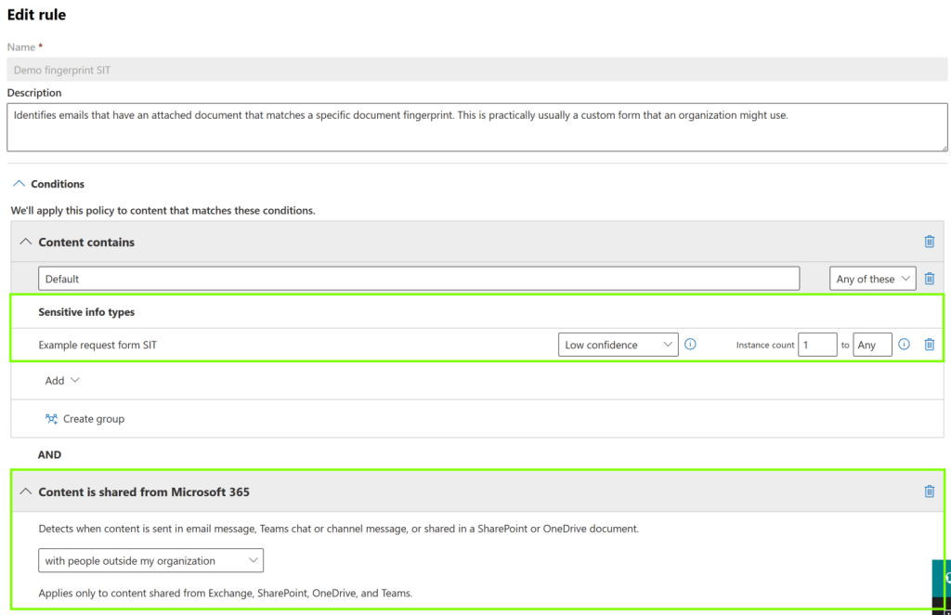This screenshot has height=615, width=951.
Task: Collapse the Conditions section chevron
Action: click(20, 184)
